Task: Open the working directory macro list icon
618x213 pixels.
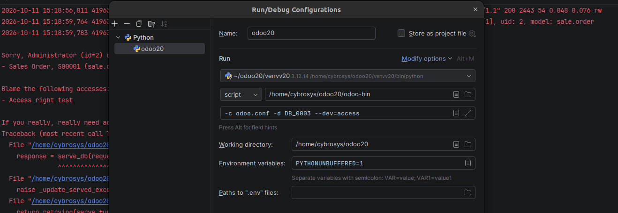Action: 456,144
